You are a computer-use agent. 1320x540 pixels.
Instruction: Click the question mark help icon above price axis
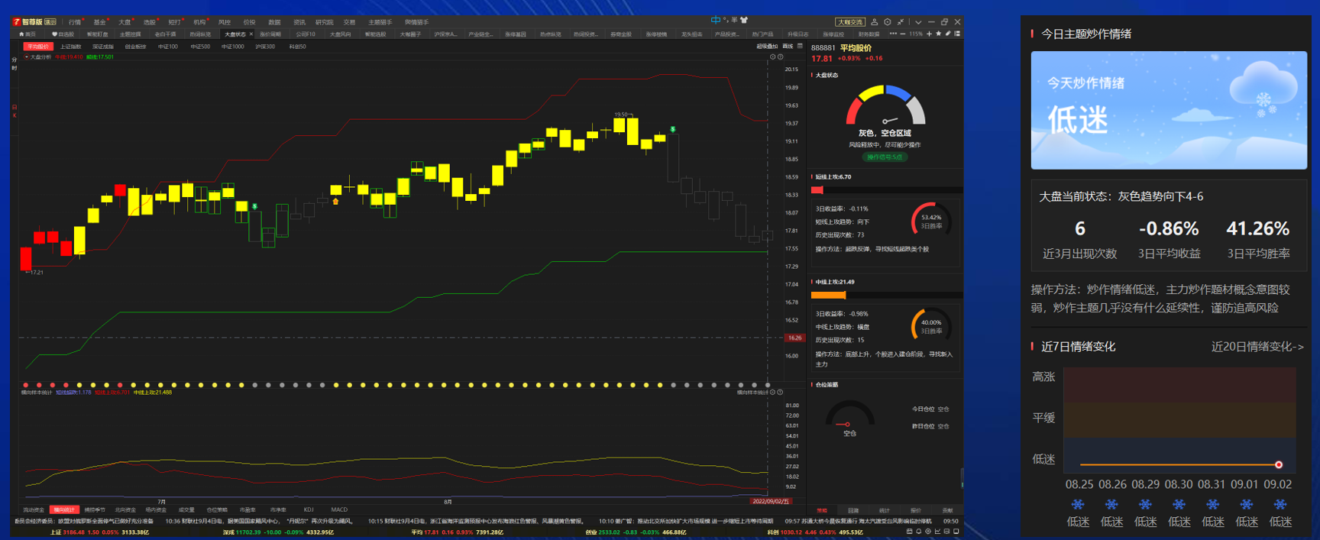780,57
